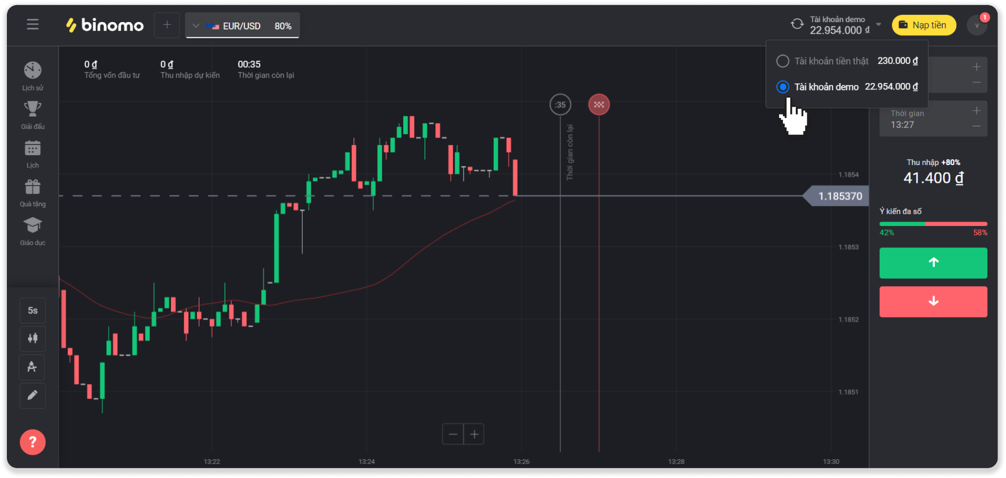Click the Nạp tiền deposit button
The height and width of the screenshot is (478, 1006).
(x=923, y=25)
